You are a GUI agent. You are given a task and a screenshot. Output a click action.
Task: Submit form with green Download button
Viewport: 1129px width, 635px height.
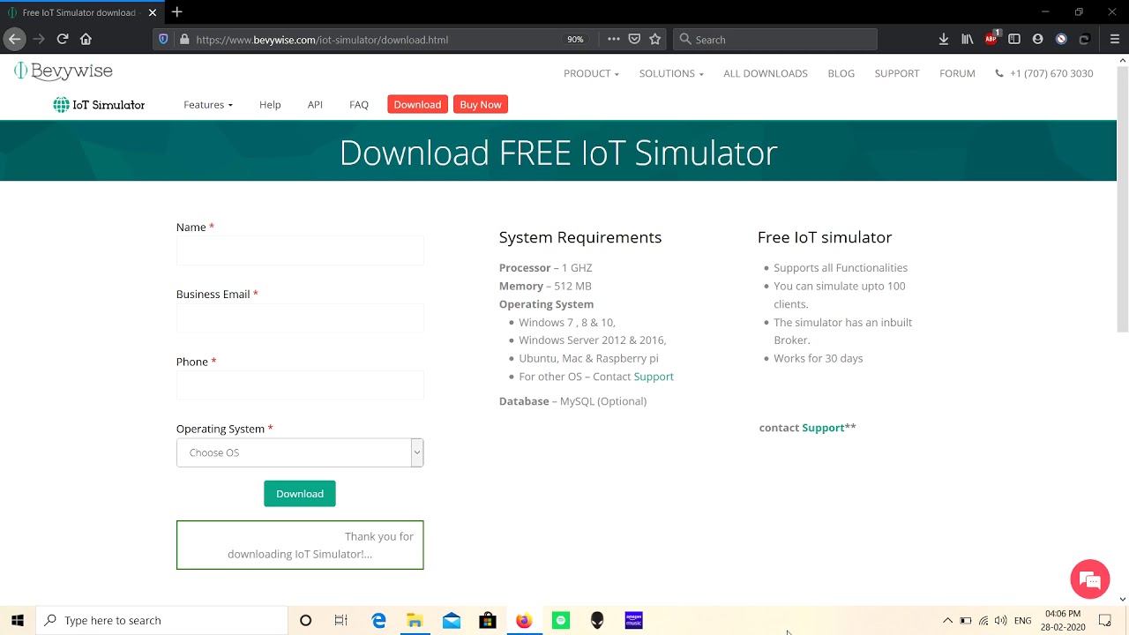[300, 494]
